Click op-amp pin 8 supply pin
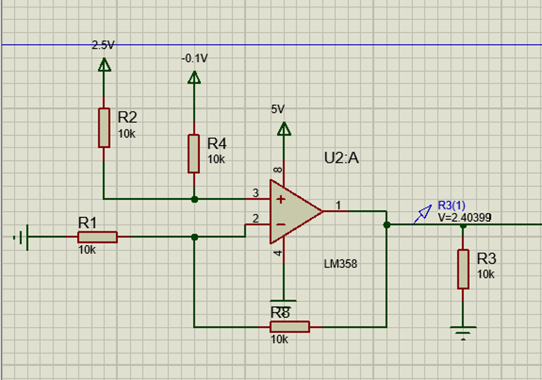Viewport: 542px width, 380px height. (x=284, y=173)
